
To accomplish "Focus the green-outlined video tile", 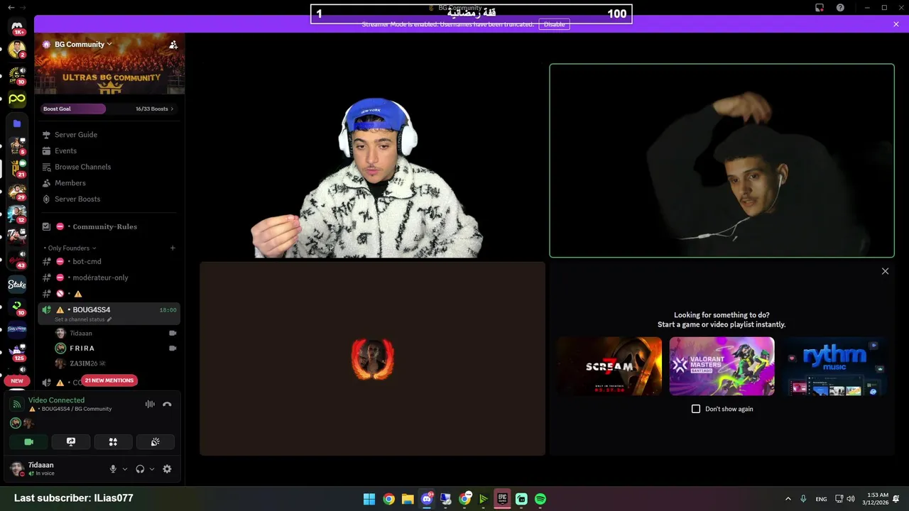I will [722, 161].
